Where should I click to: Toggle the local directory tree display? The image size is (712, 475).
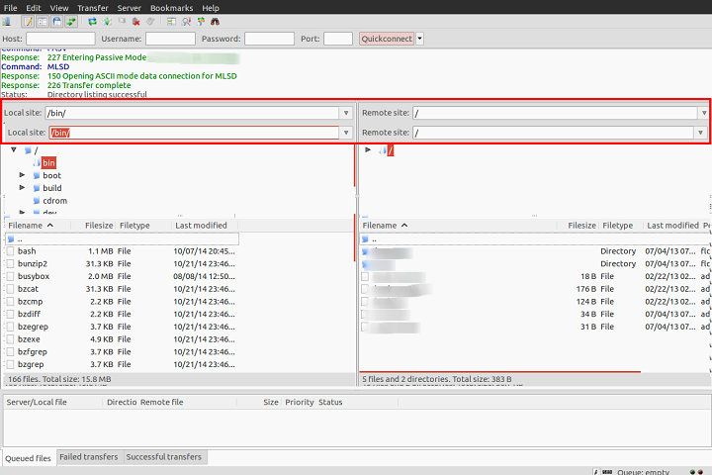(x=44, y=21)
